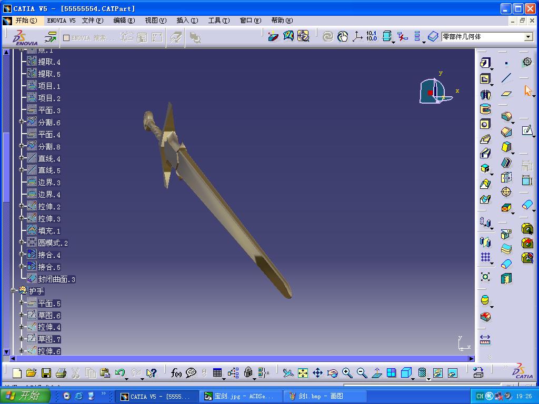This screenshot has width=539, height=404.
Task: Open the 编辑(E) menu
Action: [124, 21]
